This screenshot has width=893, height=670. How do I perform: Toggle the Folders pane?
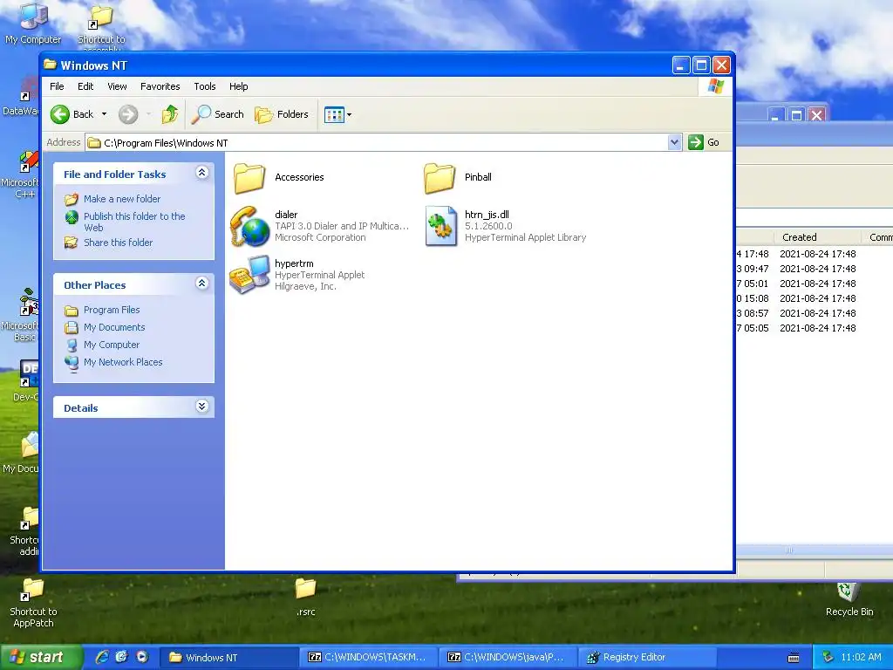(282, 114)
